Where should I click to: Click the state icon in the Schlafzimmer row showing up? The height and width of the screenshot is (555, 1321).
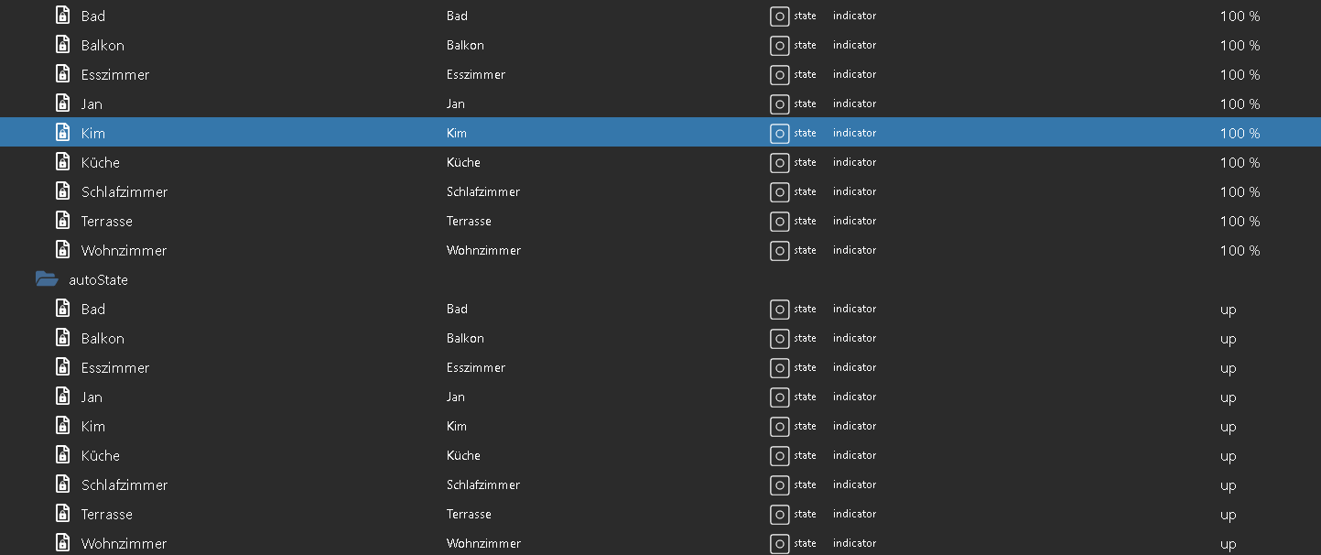click(x=779, y=484)
